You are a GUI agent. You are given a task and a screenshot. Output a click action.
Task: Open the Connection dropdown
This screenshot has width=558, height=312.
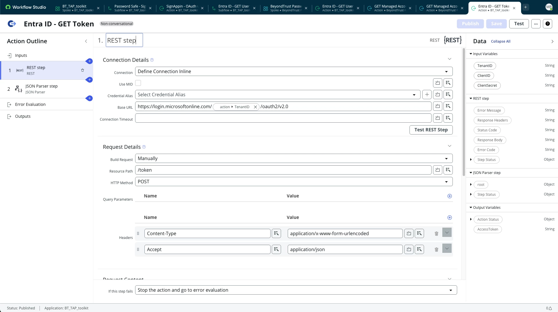click(x=294, y=72)
